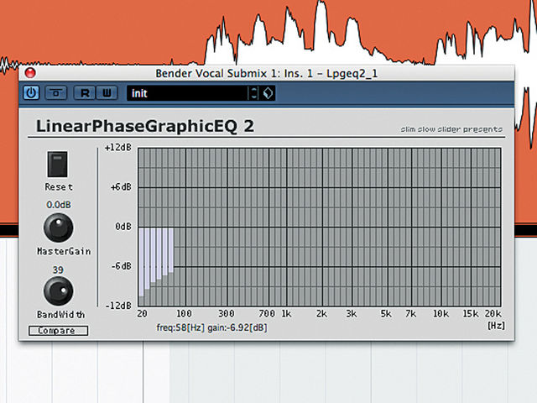
Task: Open the init preset name field
Action: point(187,93)
